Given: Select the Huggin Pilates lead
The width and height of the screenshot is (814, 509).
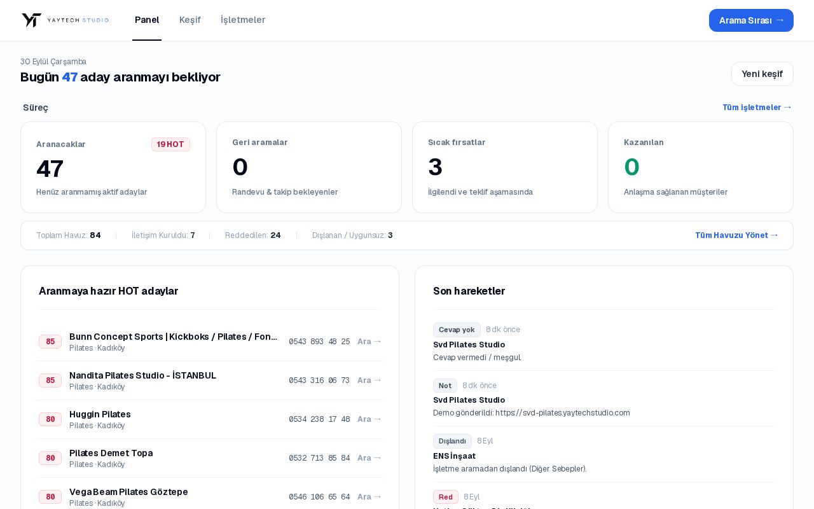Looking at the screenshot, I should pos(100,414).
